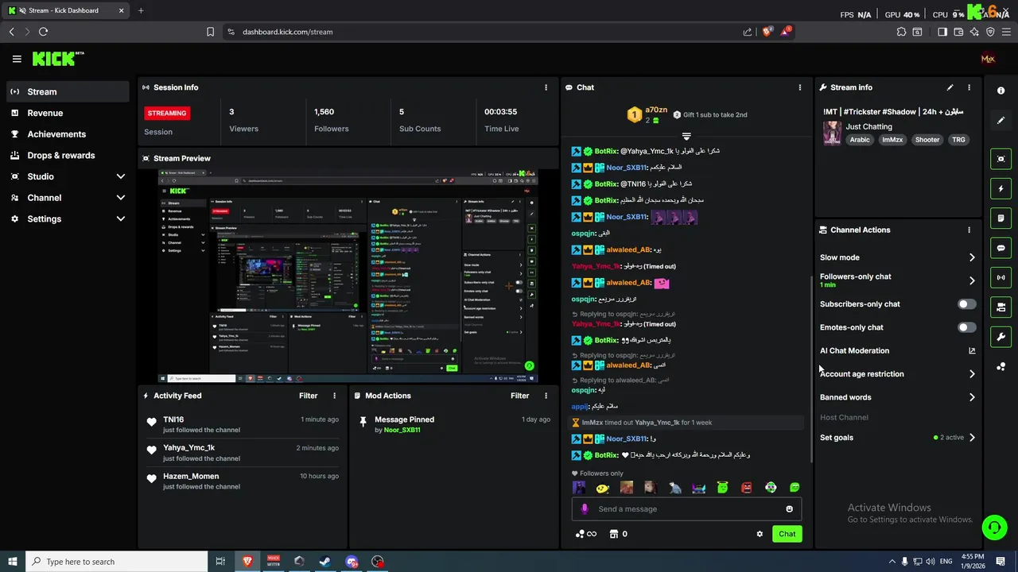
Task: Open the Activity Feed three-dot menu
Action: 334,396
